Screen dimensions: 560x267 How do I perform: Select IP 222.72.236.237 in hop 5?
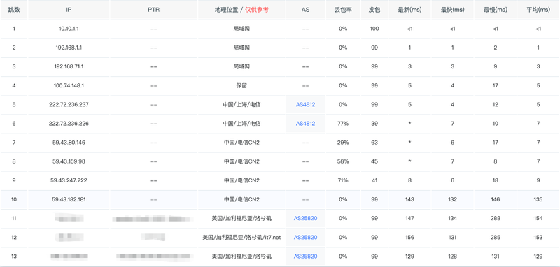click(x=69, y=104)
